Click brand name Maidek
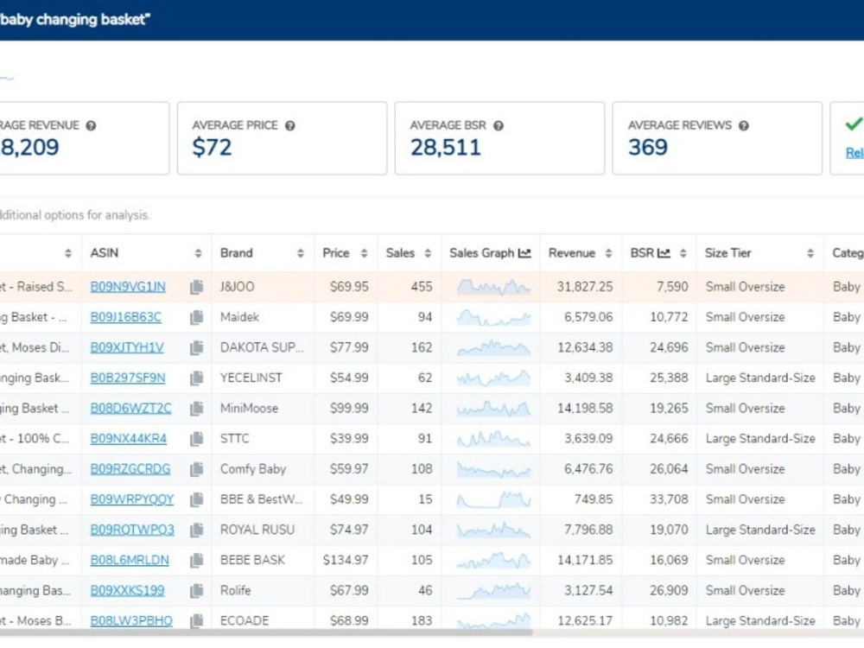Image resolution: width=864 pixels, height=648 pixels. [239, 317]
